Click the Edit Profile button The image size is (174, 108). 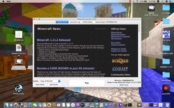54,84
